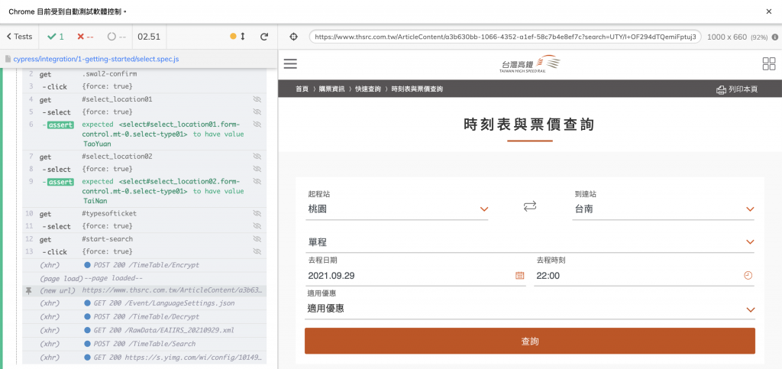The height and width of the screenshot is (369, 782).
Task: Toggle eye icon on get #start-search row
Action: [257, 239]
